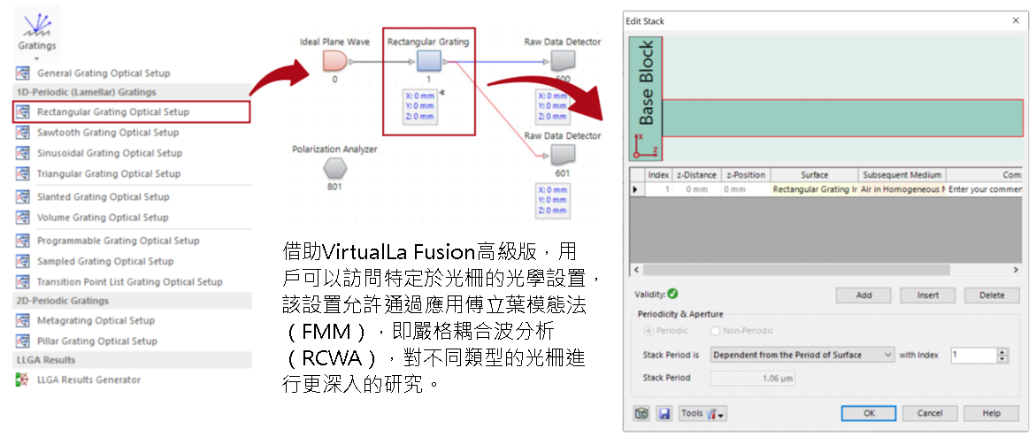Viewport: 1036px width, 437px height.
Task: Click the table scrollbar left arrow
Action: [x=635, y=270]
